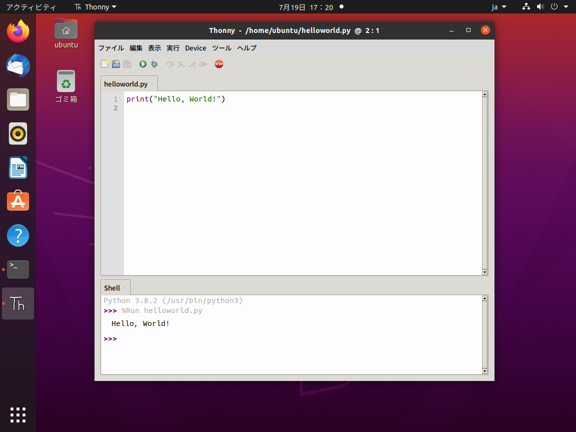Open Ubuntu Software store from dock
576x432 pixels.
(18, 201)
